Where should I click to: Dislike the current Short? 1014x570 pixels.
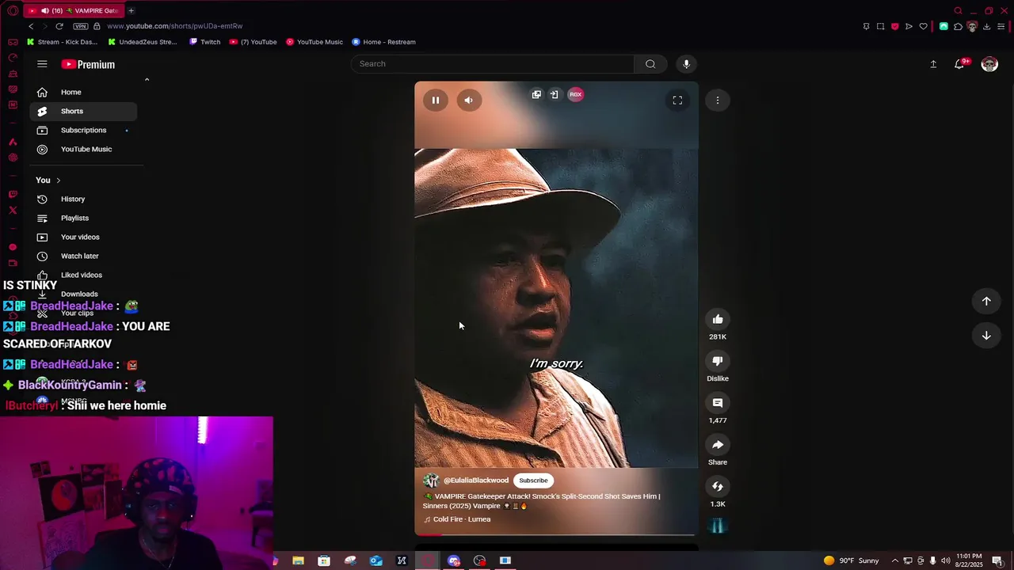click(718, 361)
